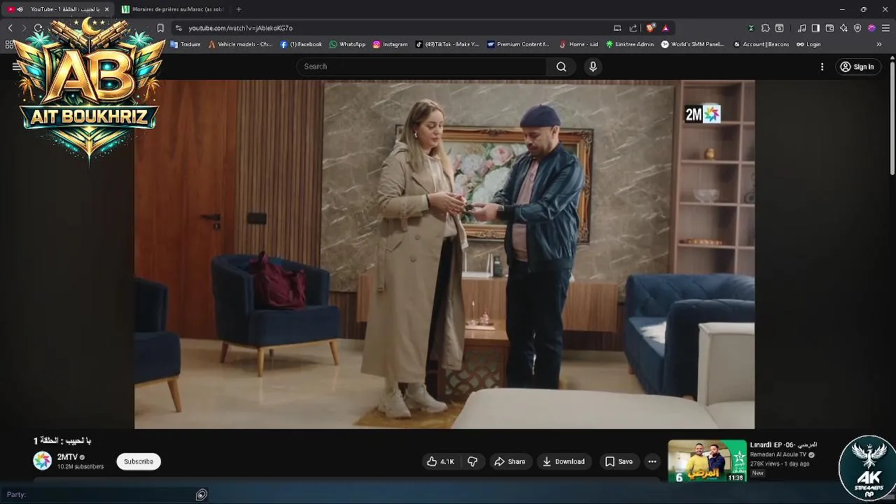This screenshot has height=504, width=896.
Task: Click the Sign in button
Action: point(857,66)
